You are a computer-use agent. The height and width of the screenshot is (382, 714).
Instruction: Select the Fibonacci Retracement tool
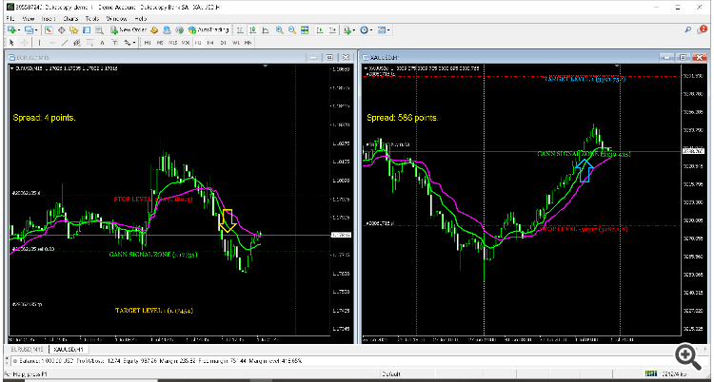click(x=89, y=43)
